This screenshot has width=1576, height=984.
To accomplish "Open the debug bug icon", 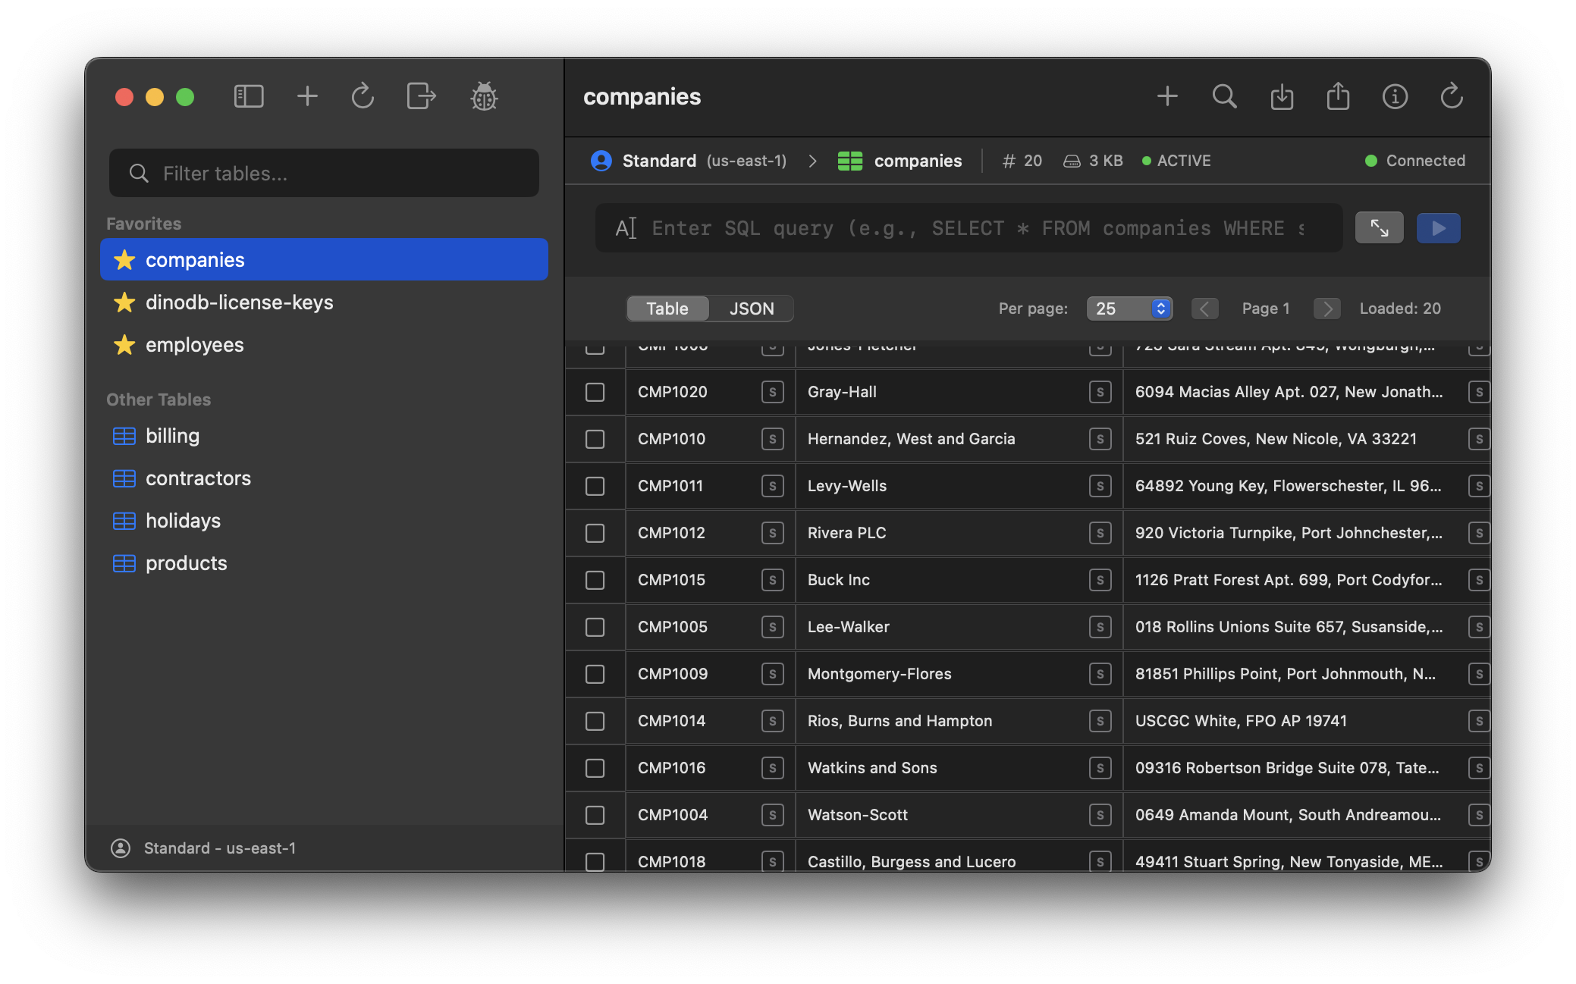I will (x=484, y=96).
